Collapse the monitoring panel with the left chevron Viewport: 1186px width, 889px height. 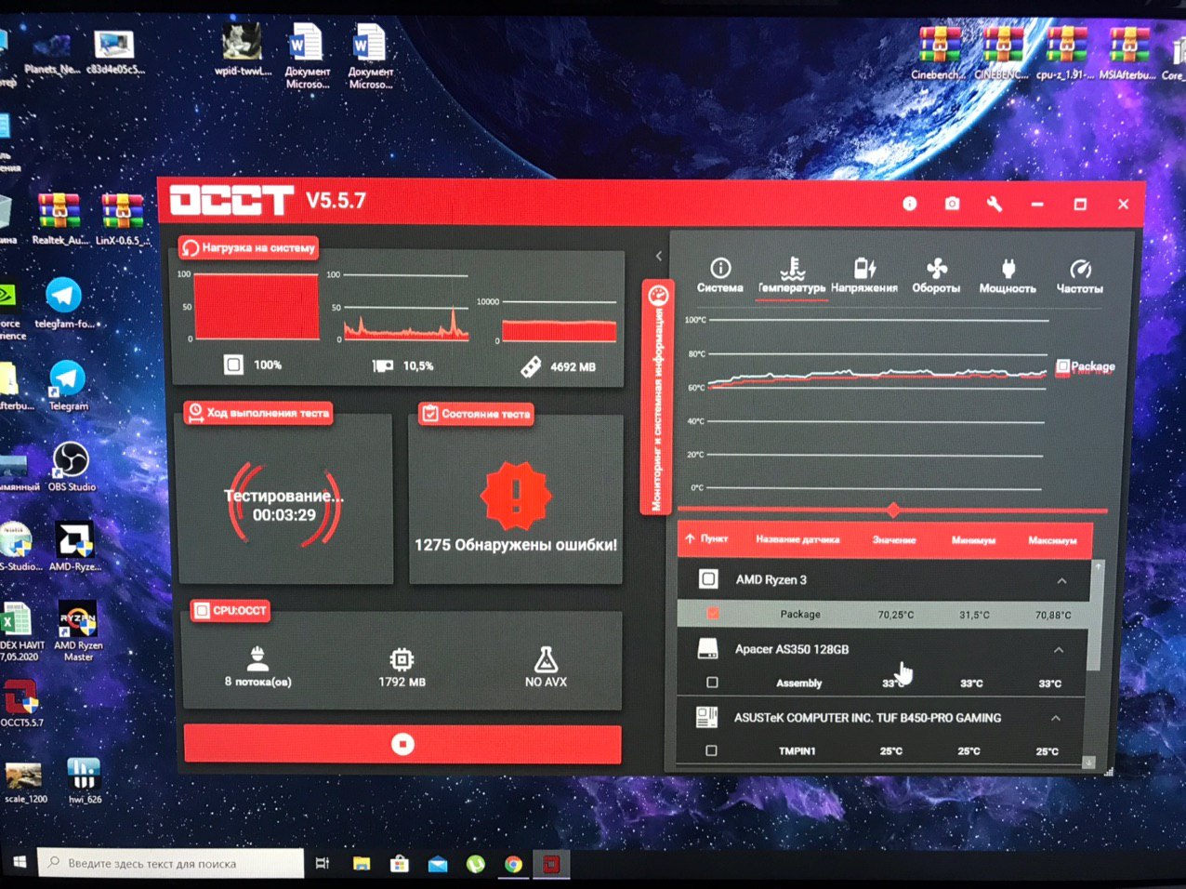tap(658, 256)
